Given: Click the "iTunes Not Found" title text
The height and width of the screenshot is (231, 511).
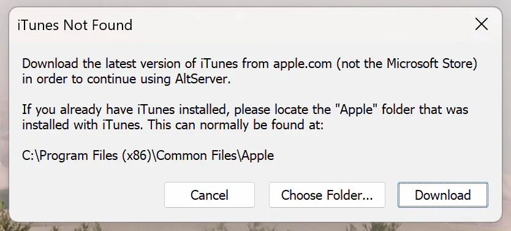Looking at the screenshot, I should tap(75, 25).
